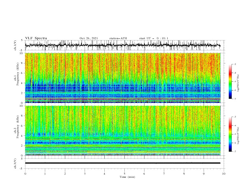252x195 pixels.
Task: Click the time axis tick label '5'
Action: [x=124, y=174]
